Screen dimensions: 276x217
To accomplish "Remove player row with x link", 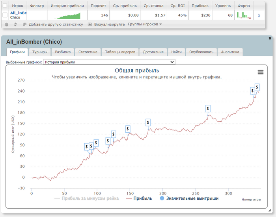I will click(259, 15).
